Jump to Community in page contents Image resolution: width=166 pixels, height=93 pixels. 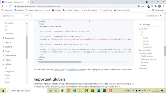point(143,68)
